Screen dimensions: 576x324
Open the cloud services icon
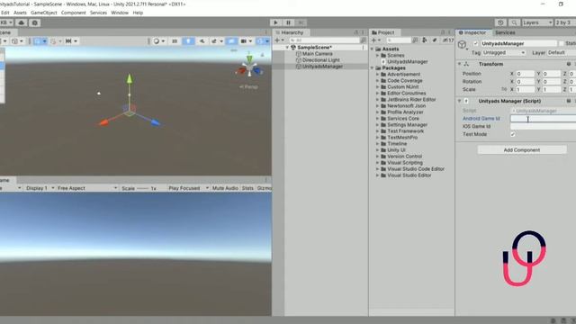point(22,22)
